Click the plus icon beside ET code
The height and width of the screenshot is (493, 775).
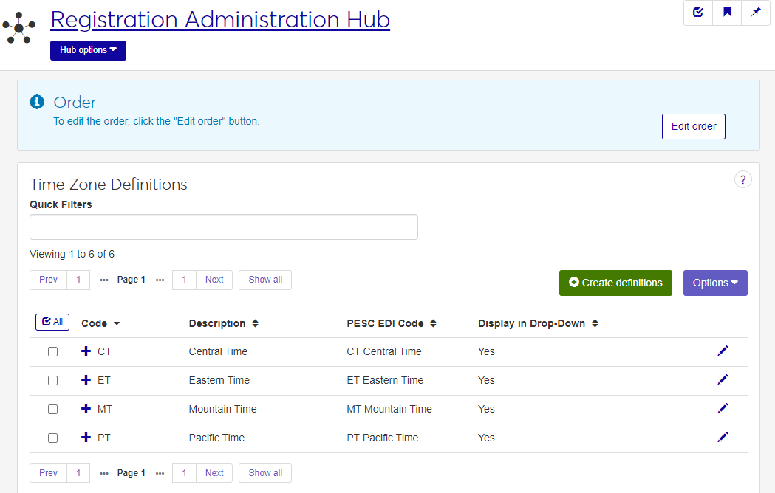[86, 380]
